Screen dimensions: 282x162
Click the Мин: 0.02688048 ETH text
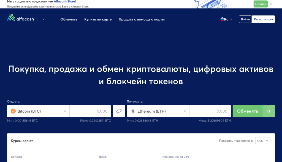tap(142, 121)
